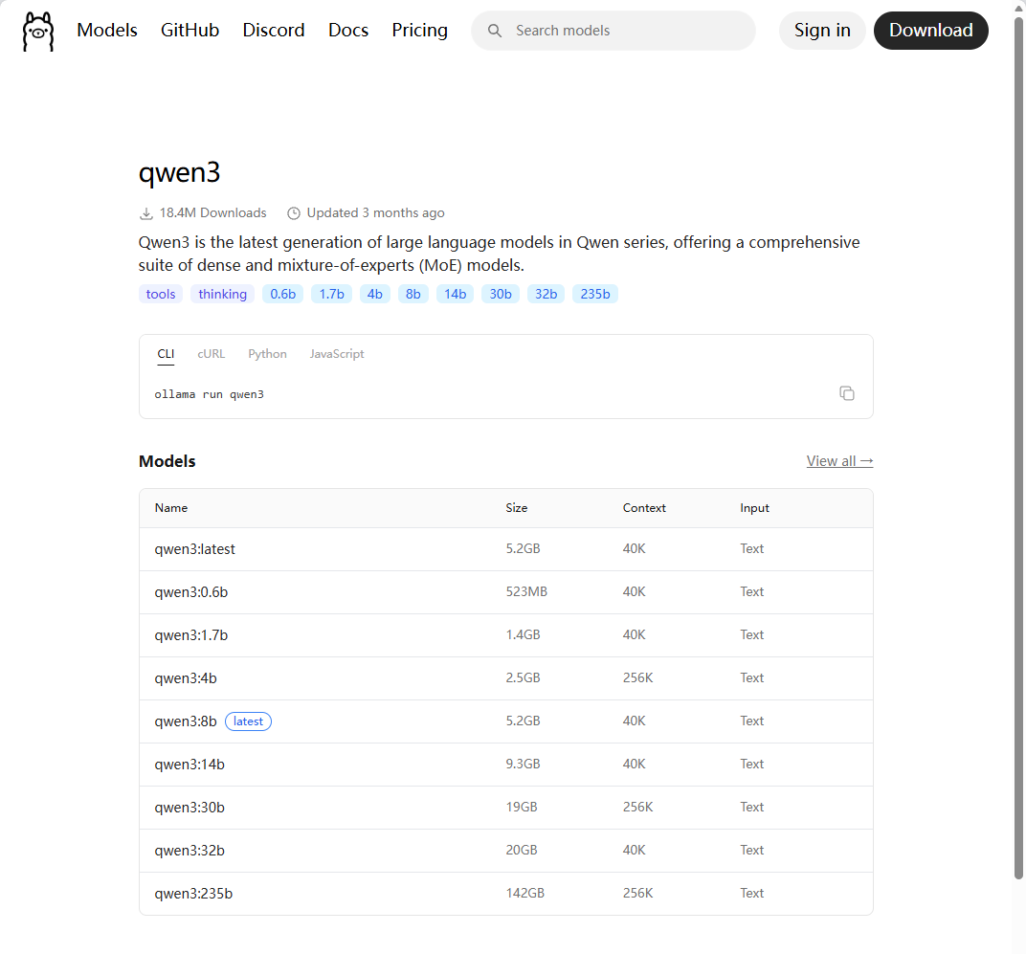Select the 0.6b size tag
Viewport: 1026px width, 954px height.
tap(282, 295)
